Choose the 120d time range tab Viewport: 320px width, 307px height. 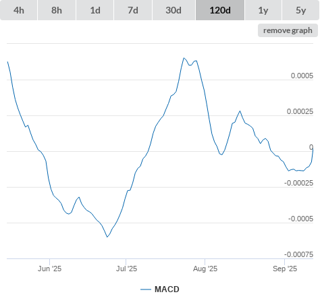[220, 10]
